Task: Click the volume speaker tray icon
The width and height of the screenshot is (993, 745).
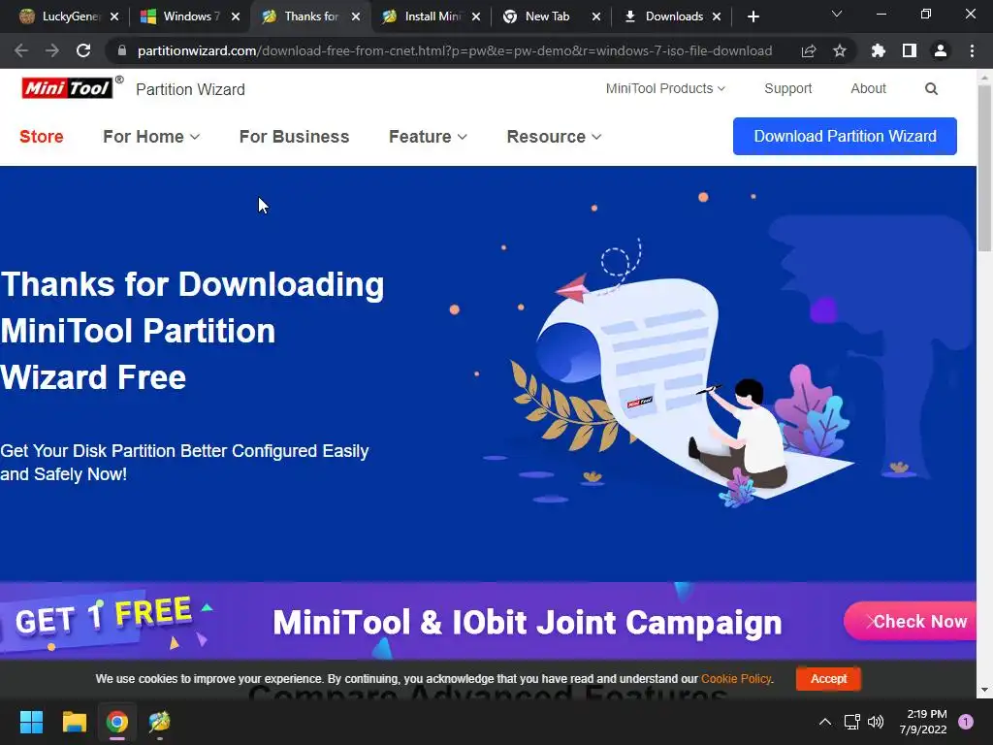Action: point(876,722)
